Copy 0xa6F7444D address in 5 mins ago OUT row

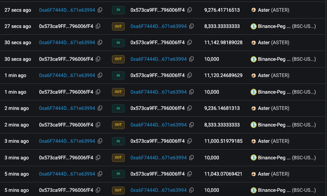pos(191,190)
